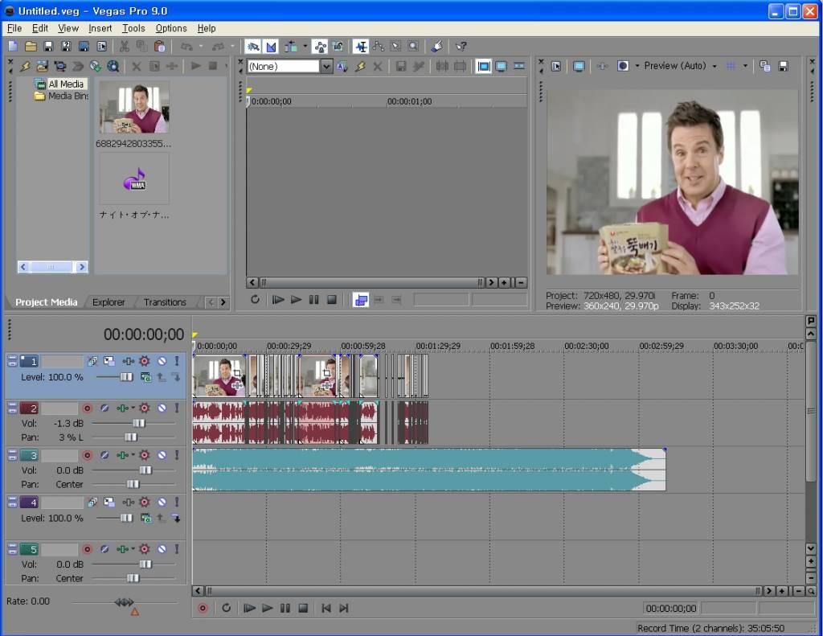Screen dimensions: 823x636
Task: Open Project Properties from the main toolbar
Action: pos(101,47)
